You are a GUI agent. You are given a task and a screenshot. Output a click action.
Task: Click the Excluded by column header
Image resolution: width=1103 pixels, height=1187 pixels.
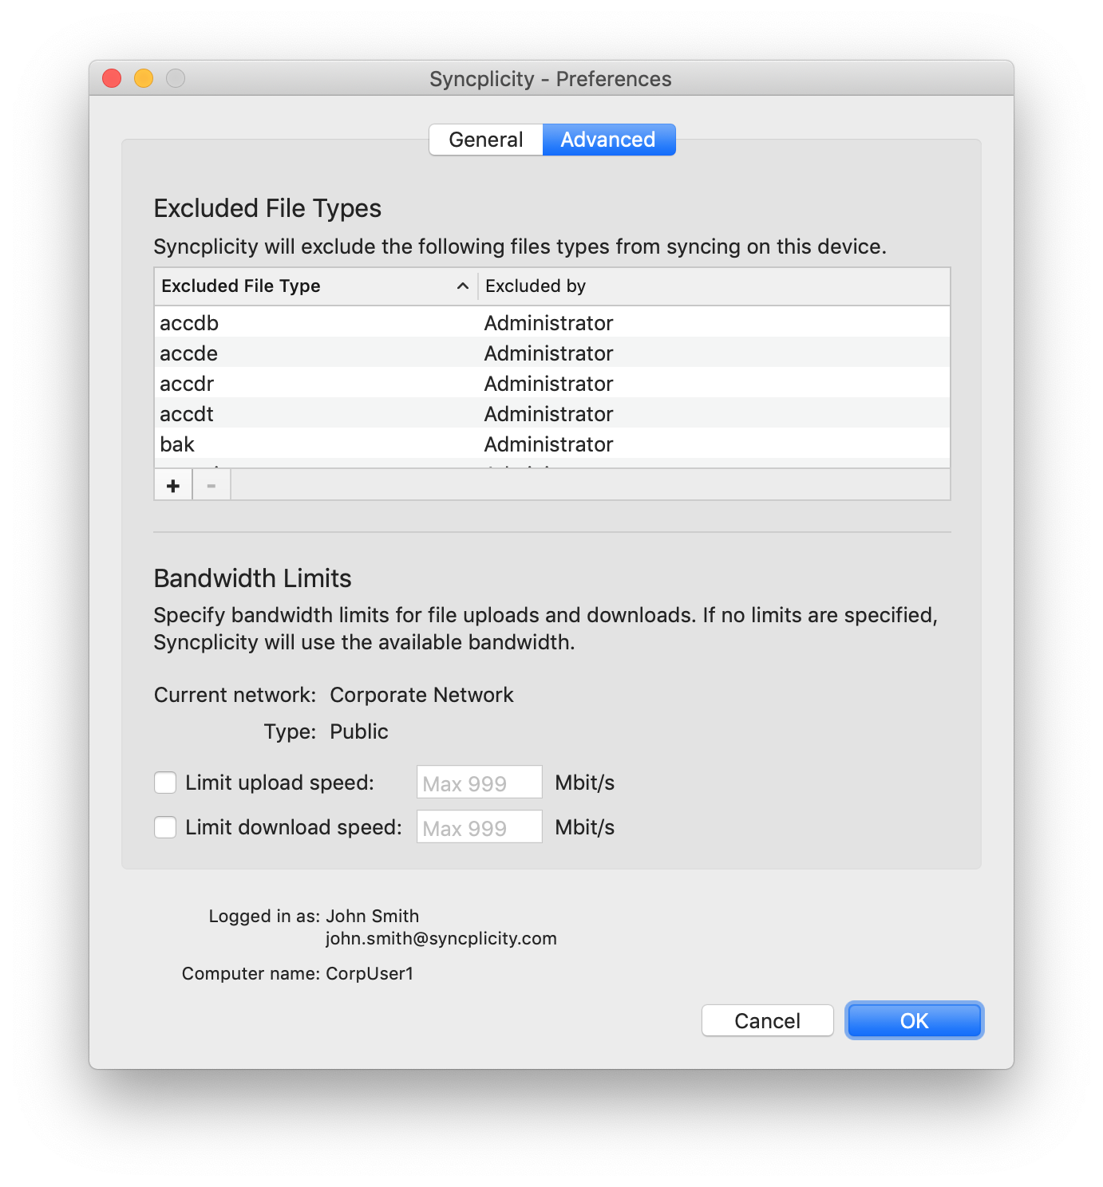(x=714, y=286)
